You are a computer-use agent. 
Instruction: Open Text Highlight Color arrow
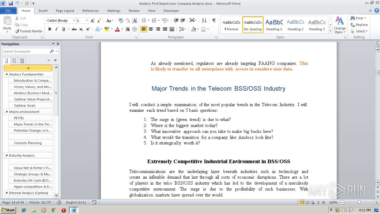pos(112,29)
